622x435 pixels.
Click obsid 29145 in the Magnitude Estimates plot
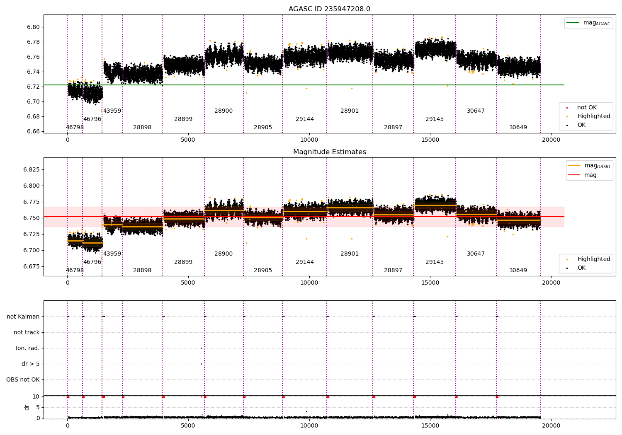pyautogui.click(x=435, y=262)
